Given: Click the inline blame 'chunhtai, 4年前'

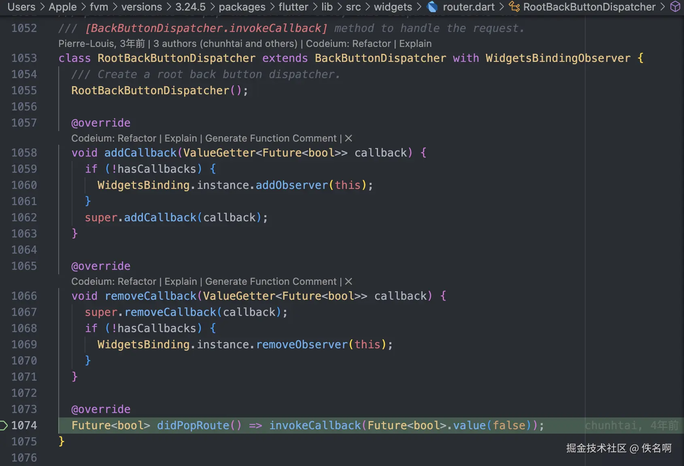Looking at the screenshot, I should point(631,425).
